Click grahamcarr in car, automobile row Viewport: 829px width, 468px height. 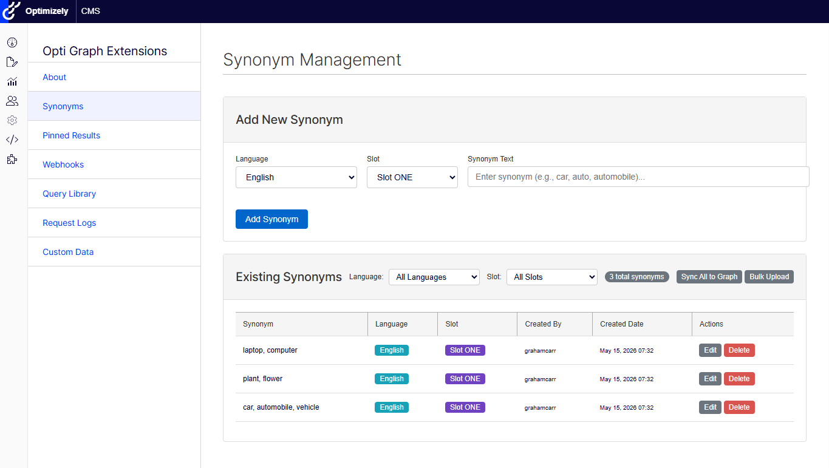pyautogui.click(x=541, y=408)
